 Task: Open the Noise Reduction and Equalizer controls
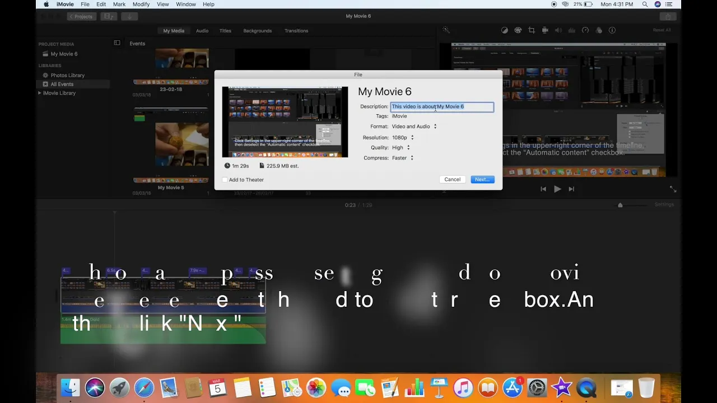(572, 30)
